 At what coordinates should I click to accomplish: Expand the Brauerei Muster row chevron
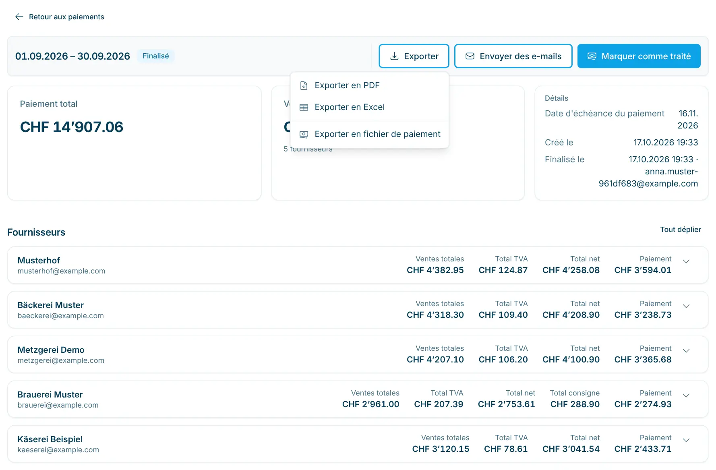coord(686,395)
